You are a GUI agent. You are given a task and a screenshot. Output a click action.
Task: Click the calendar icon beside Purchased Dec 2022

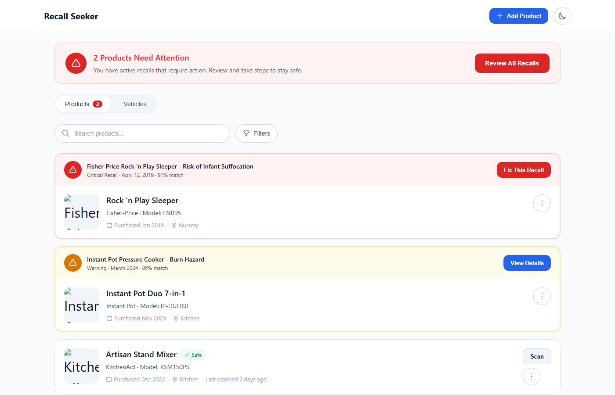(x=109, y=380)
